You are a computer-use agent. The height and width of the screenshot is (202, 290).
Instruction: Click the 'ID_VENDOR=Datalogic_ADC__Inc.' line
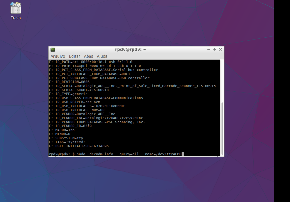tap(83, 114)
